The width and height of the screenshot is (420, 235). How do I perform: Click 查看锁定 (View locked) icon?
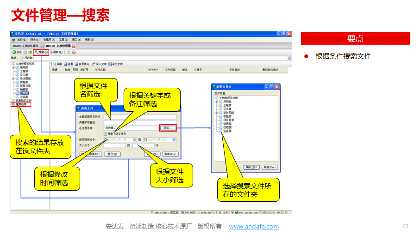(76, 64)
